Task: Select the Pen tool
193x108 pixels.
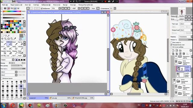Action: coord(3,43)
